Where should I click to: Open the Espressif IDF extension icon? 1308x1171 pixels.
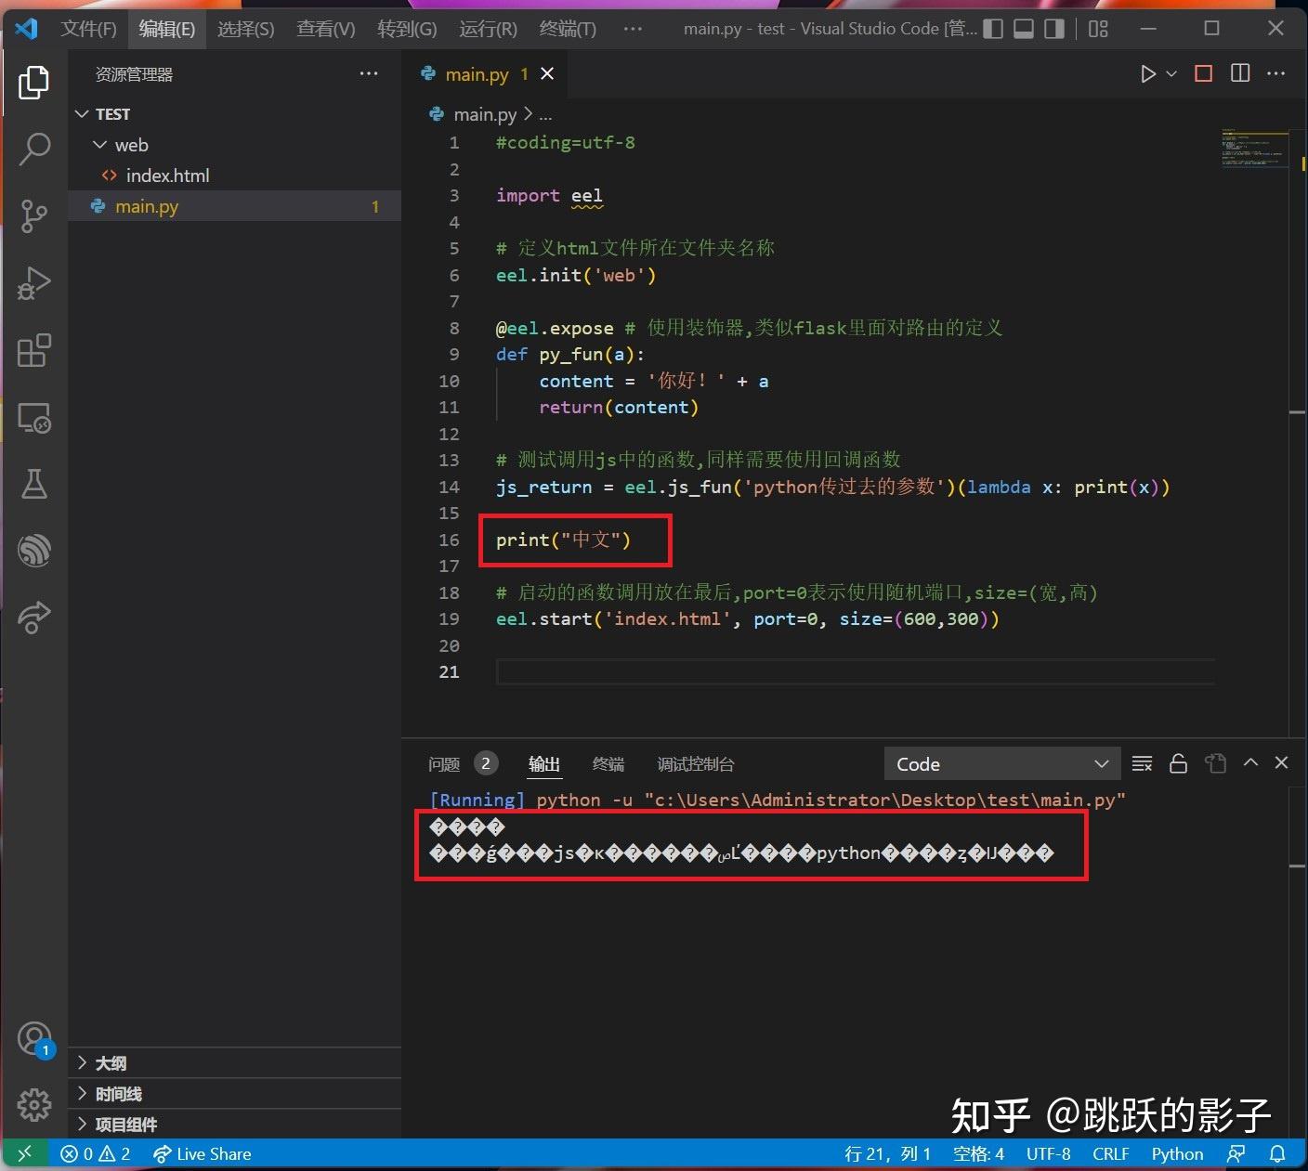(34, 550)
